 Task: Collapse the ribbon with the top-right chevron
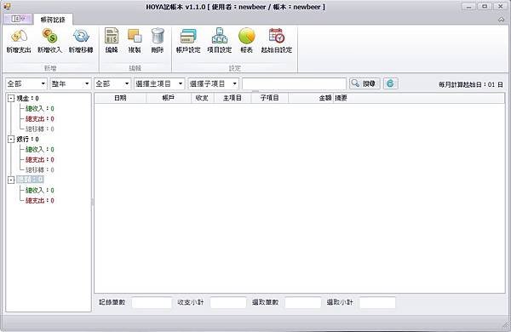[x=502, y=20]
